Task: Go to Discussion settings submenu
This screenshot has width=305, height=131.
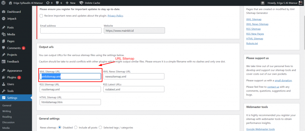Action: (8, 122)
